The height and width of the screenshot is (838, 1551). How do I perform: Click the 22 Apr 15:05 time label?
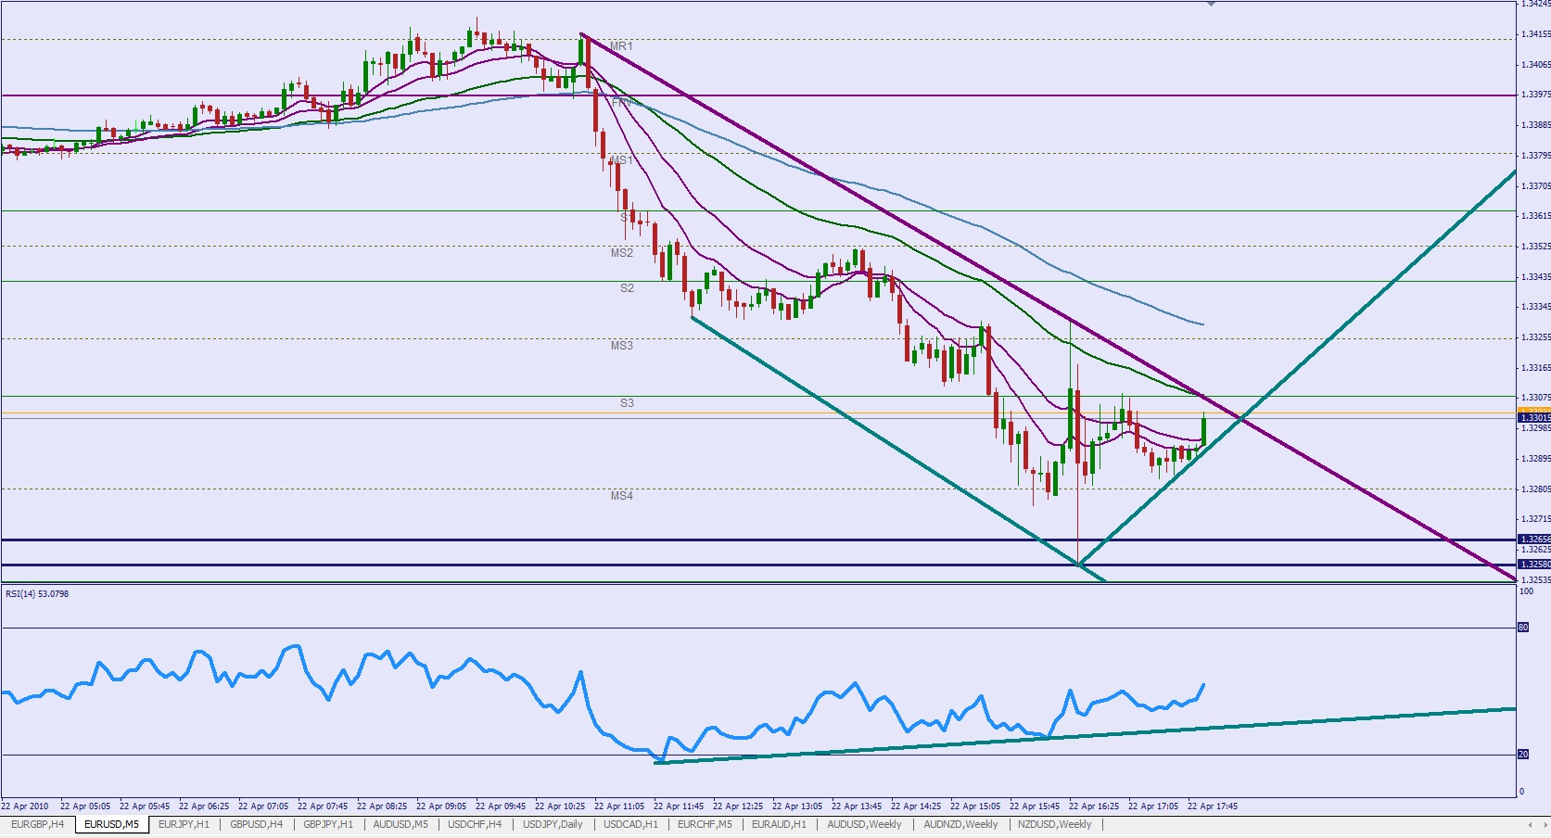click(975, 806)
